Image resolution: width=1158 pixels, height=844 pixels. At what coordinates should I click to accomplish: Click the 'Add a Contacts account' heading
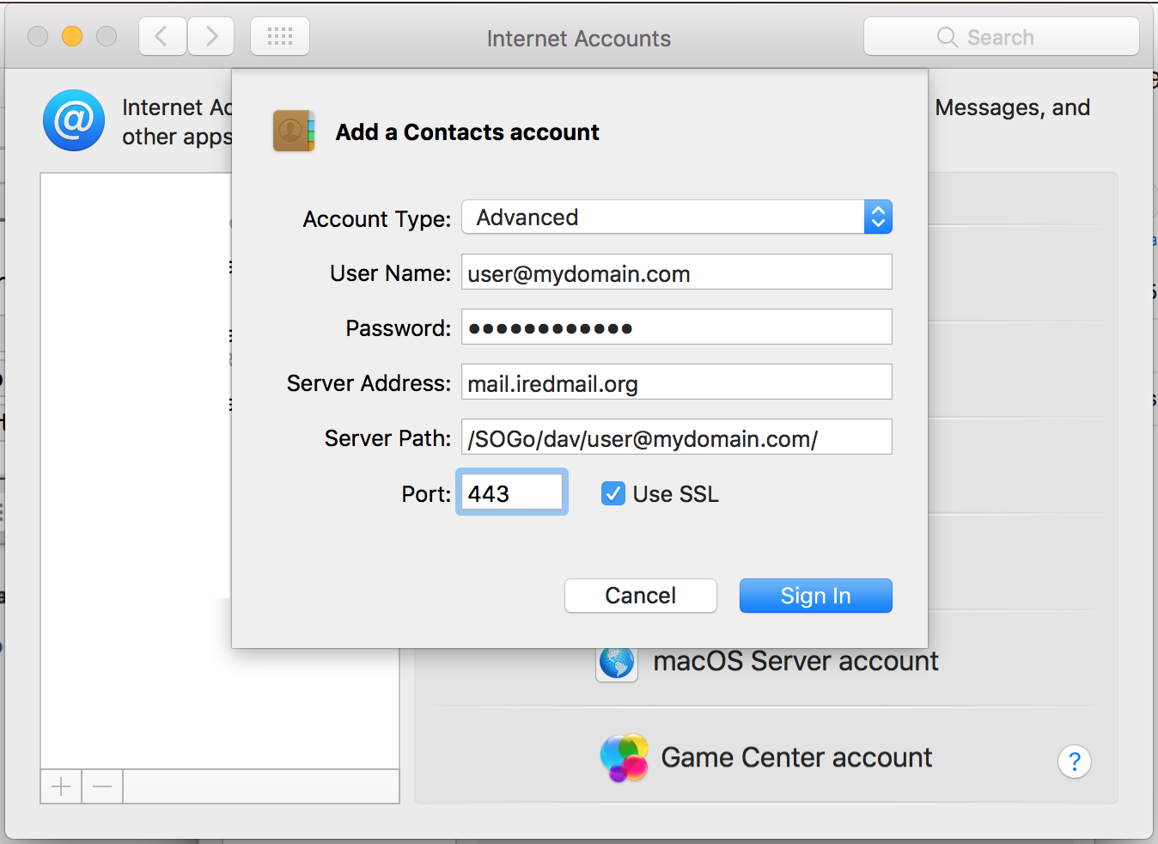point(467,132)
